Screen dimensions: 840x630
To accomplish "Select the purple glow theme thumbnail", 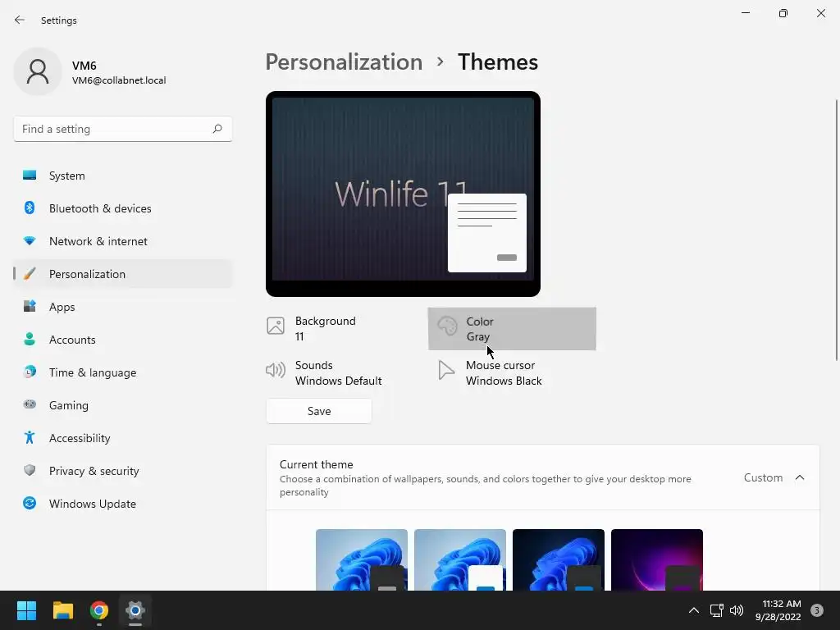I will click(x=657, y=559).
